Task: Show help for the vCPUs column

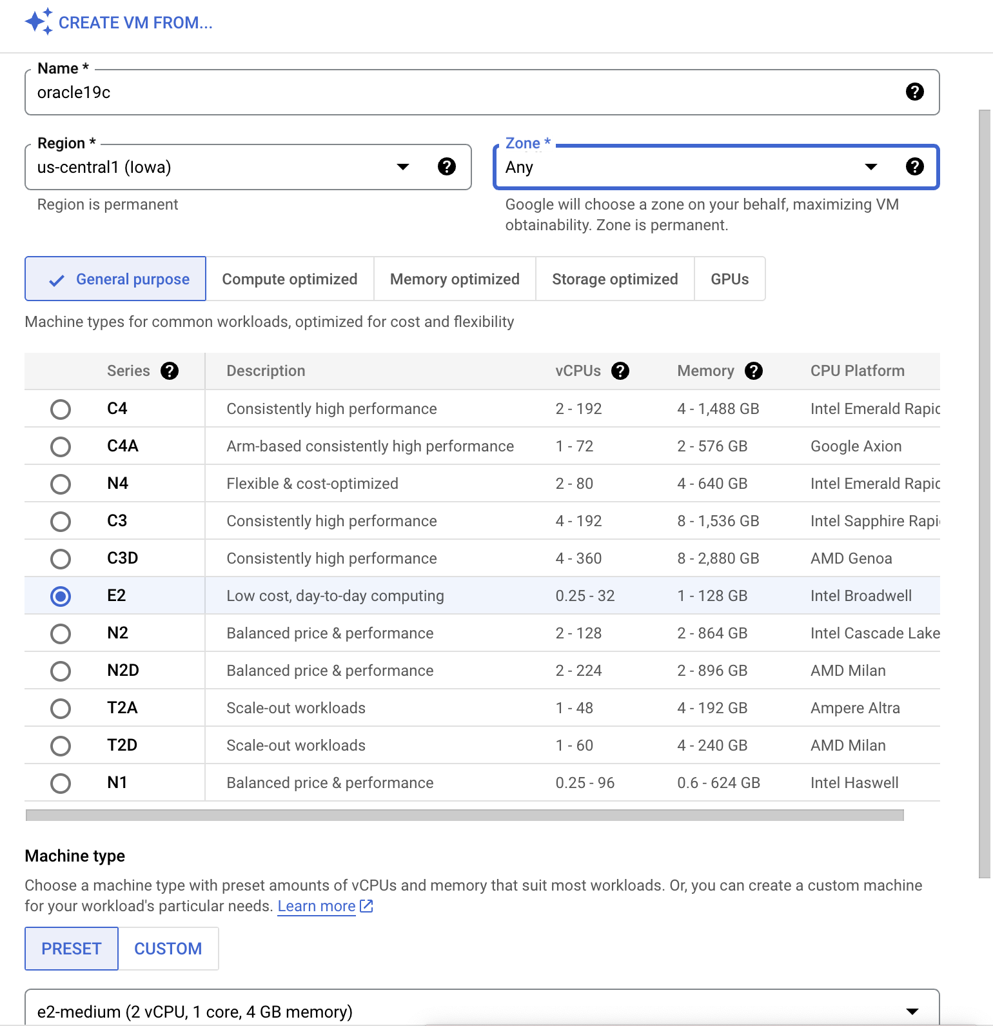Action: coord(620,371)
